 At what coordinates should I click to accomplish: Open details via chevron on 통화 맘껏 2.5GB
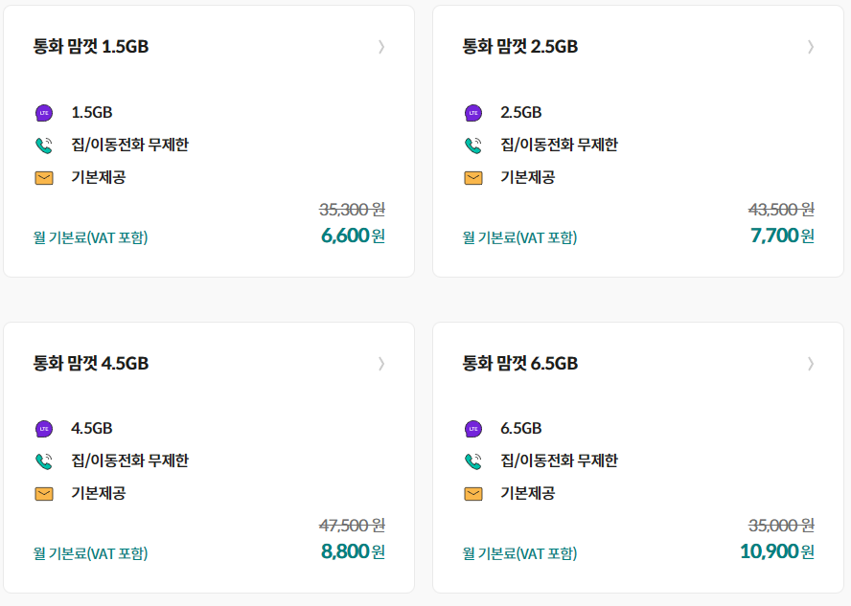pos(811,47)
